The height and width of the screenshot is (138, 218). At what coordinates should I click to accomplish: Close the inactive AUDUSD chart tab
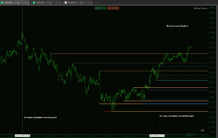tap(60, 3)
